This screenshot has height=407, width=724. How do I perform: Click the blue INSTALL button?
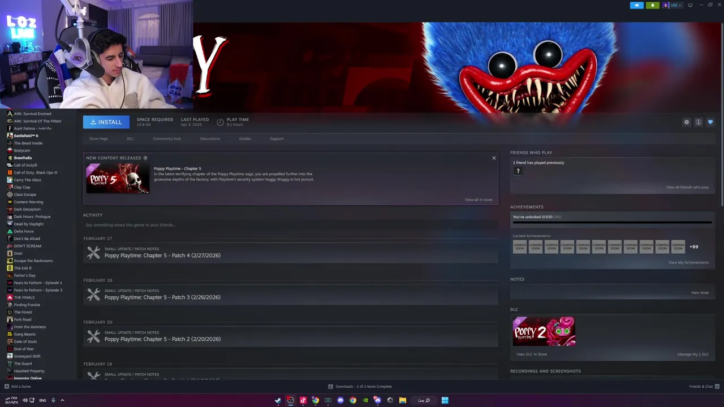(x=106, y=122)
